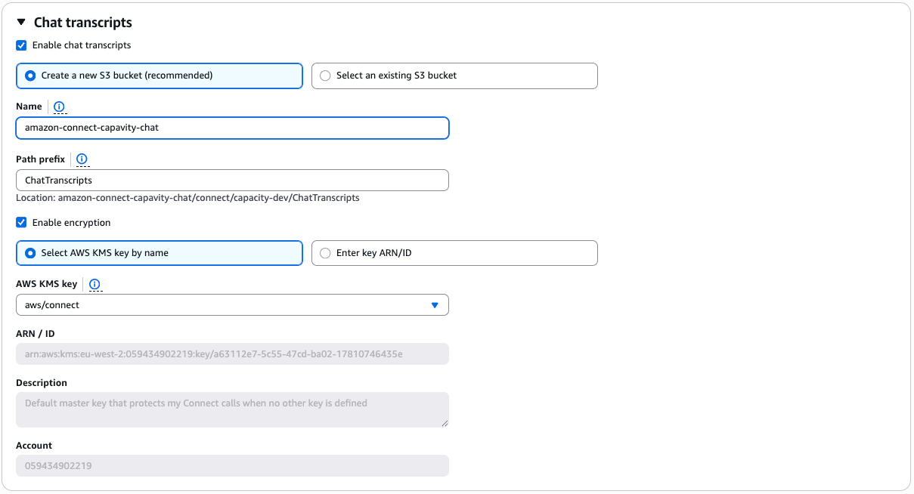Click the greyed ARN / ID field
914x494 pixels.
(x=232, y=354)
